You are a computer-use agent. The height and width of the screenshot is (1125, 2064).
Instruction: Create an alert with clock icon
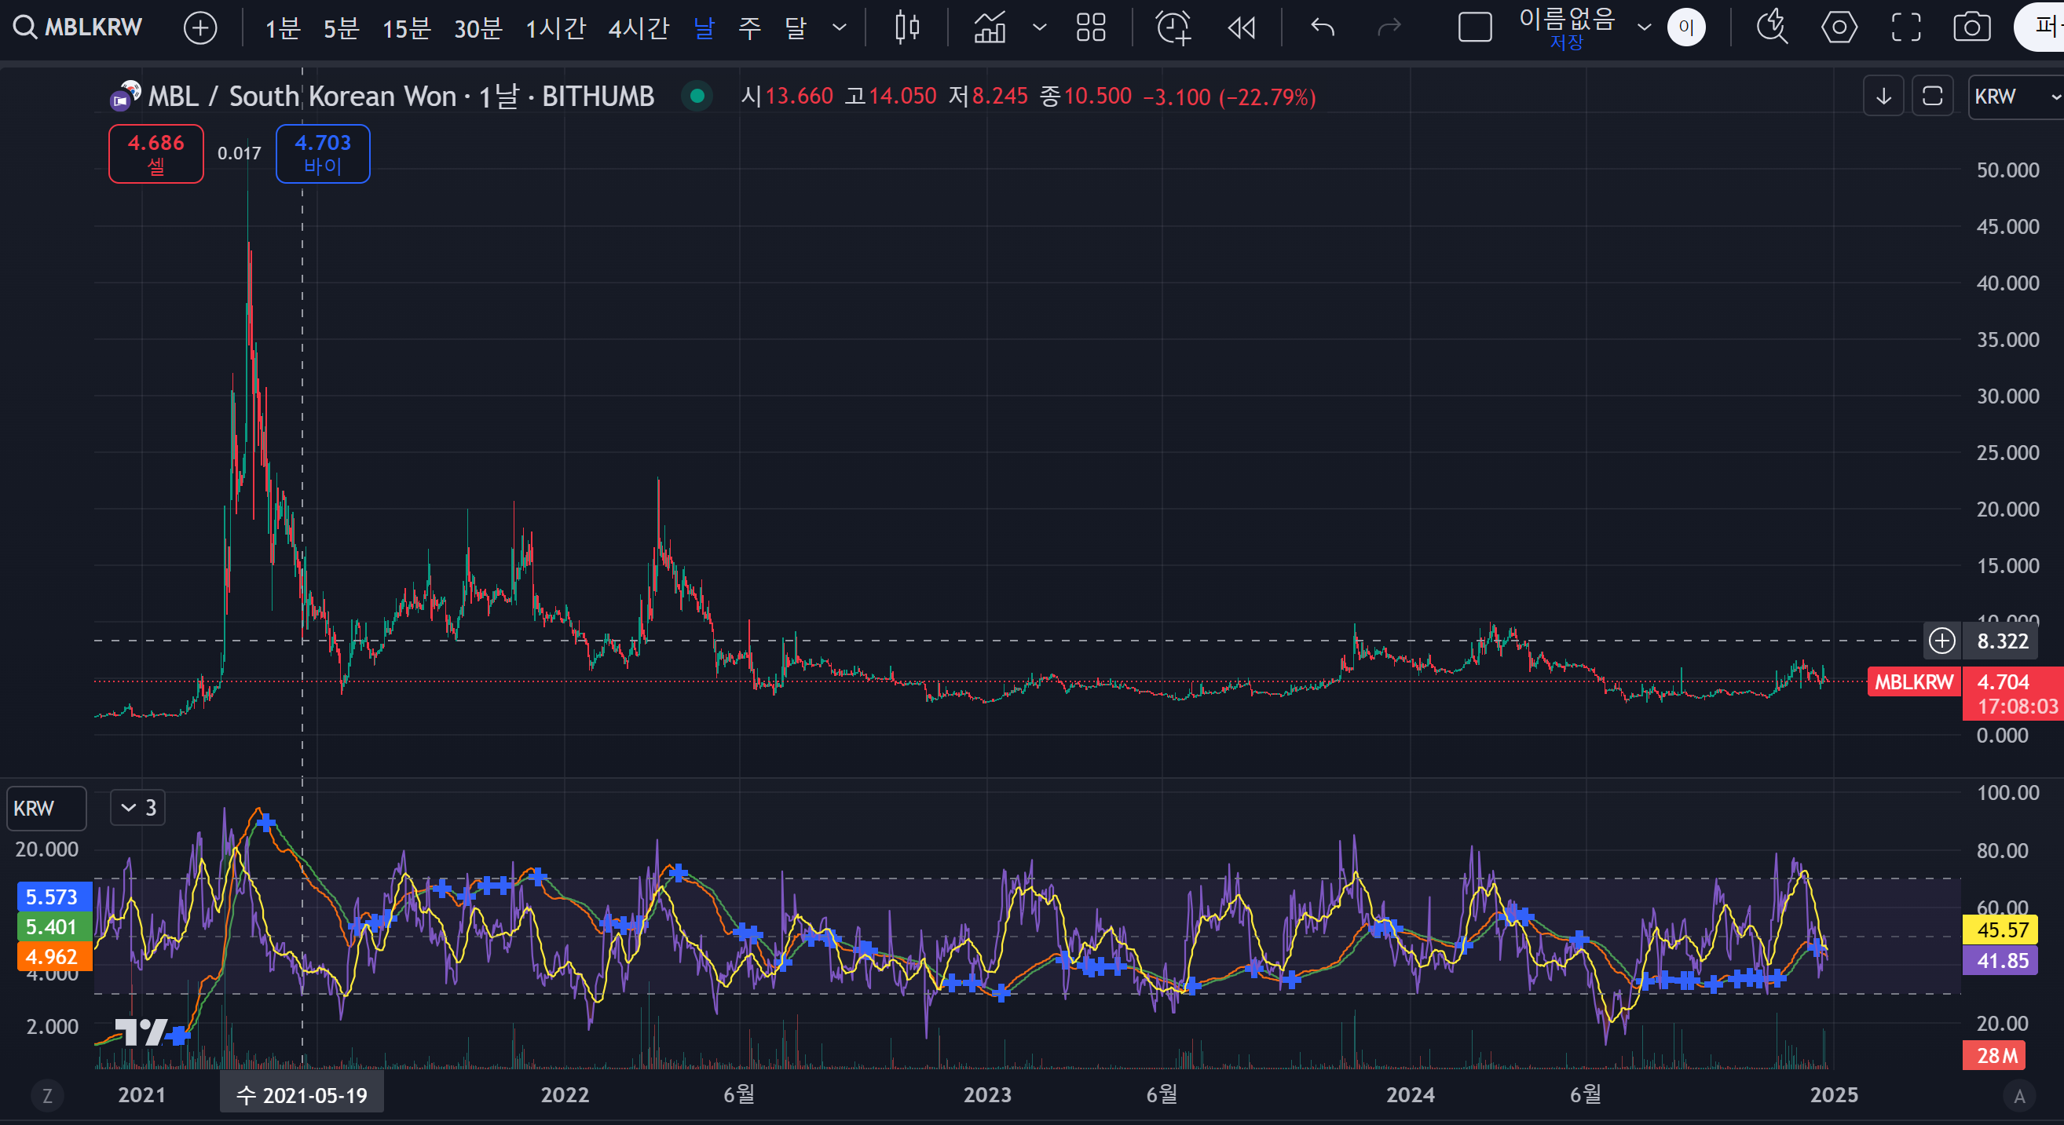point(1173,28)
